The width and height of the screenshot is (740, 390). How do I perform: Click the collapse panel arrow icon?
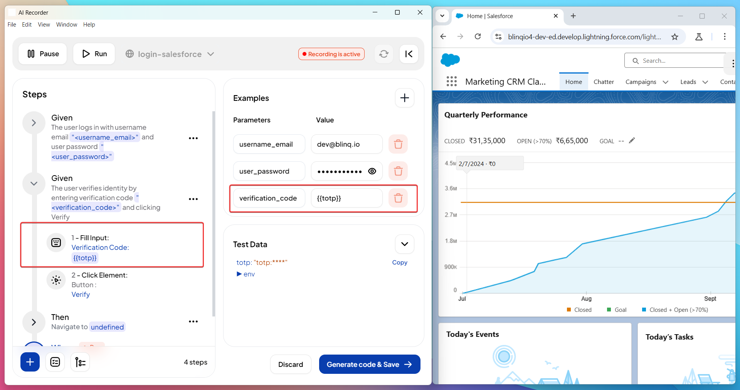point(409,54)
